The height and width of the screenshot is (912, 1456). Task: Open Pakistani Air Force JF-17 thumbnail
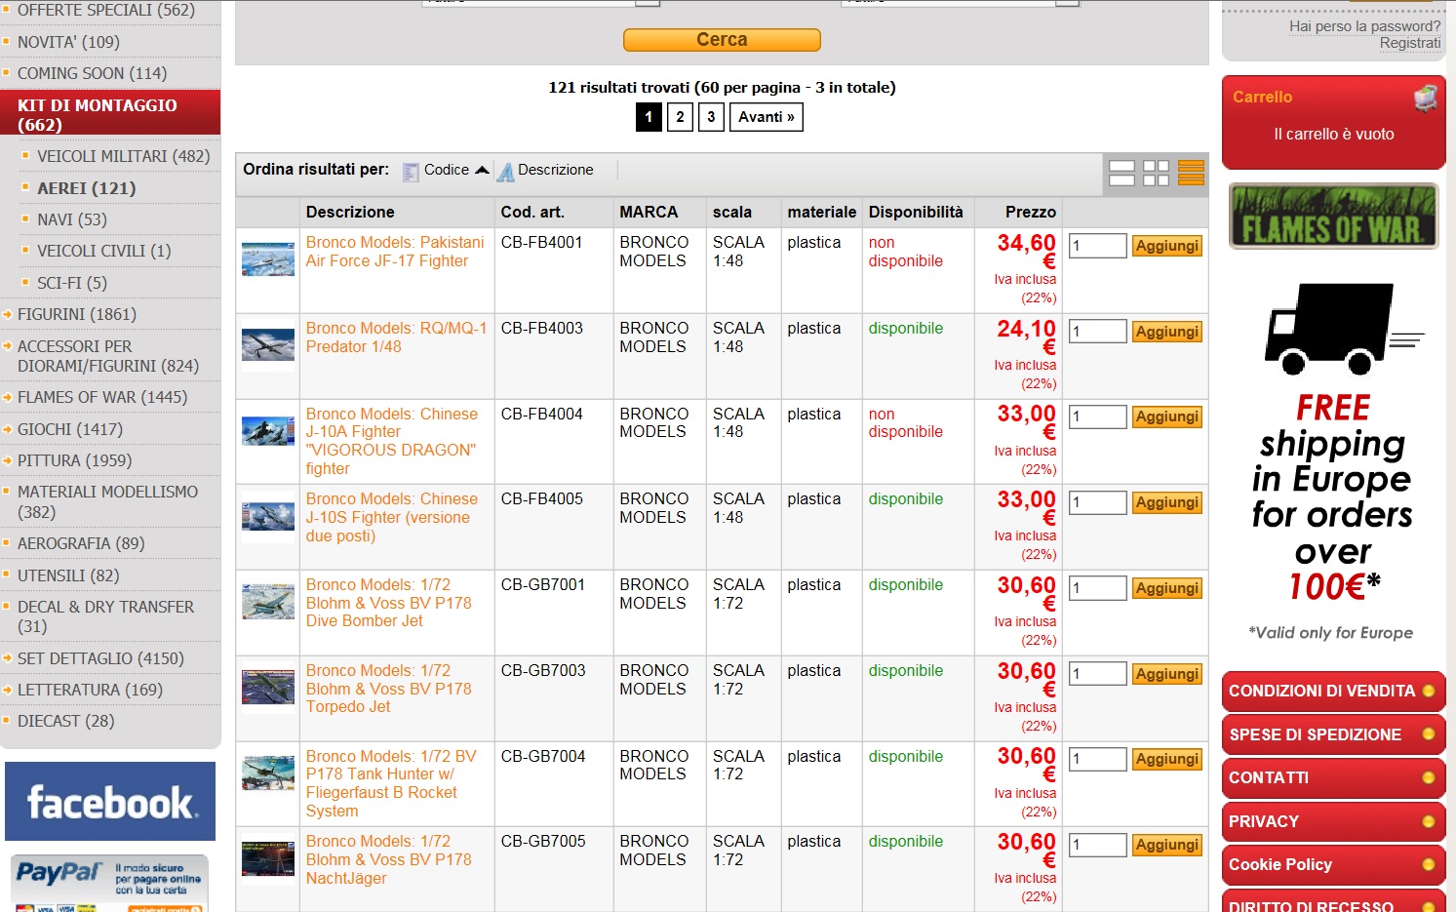[268, 259]
